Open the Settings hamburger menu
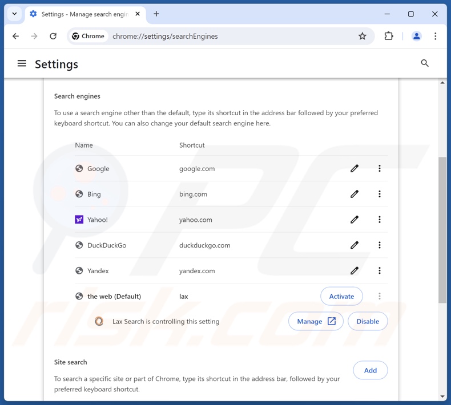451x405 pixels. [22, 64]
